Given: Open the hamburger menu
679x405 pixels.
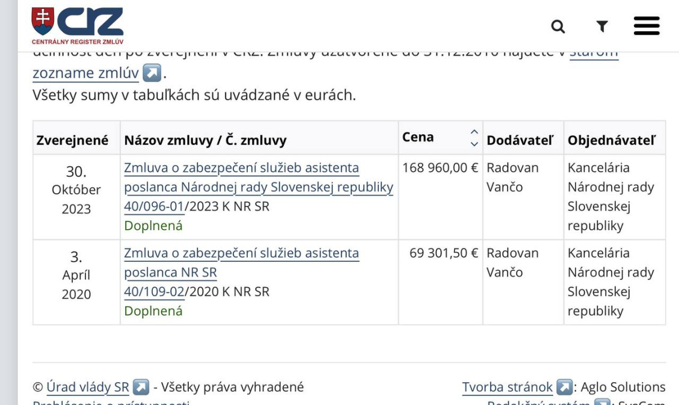Looking at the screenshot, I should click(647, 26).
